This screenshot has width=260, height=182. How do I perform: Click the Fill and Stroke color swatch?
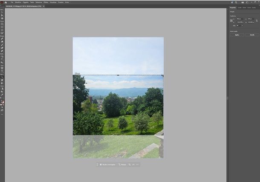point(2,103)
